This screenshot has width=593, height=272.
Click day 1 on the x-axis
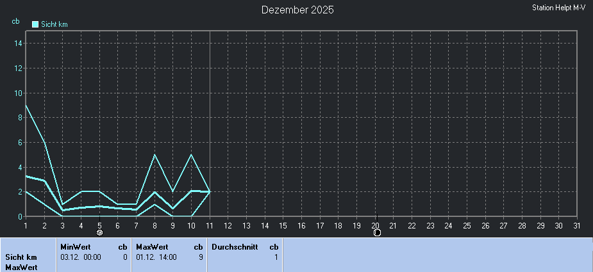pos(26,225)
